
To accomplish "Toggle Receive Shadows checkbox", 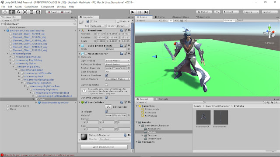I will point(107,75).
